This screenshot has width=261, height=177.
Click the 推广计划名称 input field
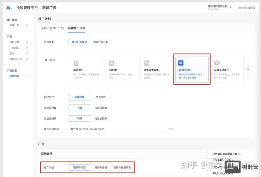click(x=122, y=129)
